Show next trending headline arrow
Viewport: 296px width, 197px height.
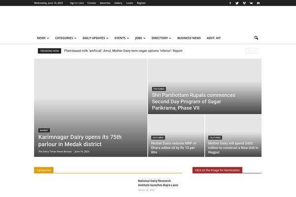[x=255, y=51]
